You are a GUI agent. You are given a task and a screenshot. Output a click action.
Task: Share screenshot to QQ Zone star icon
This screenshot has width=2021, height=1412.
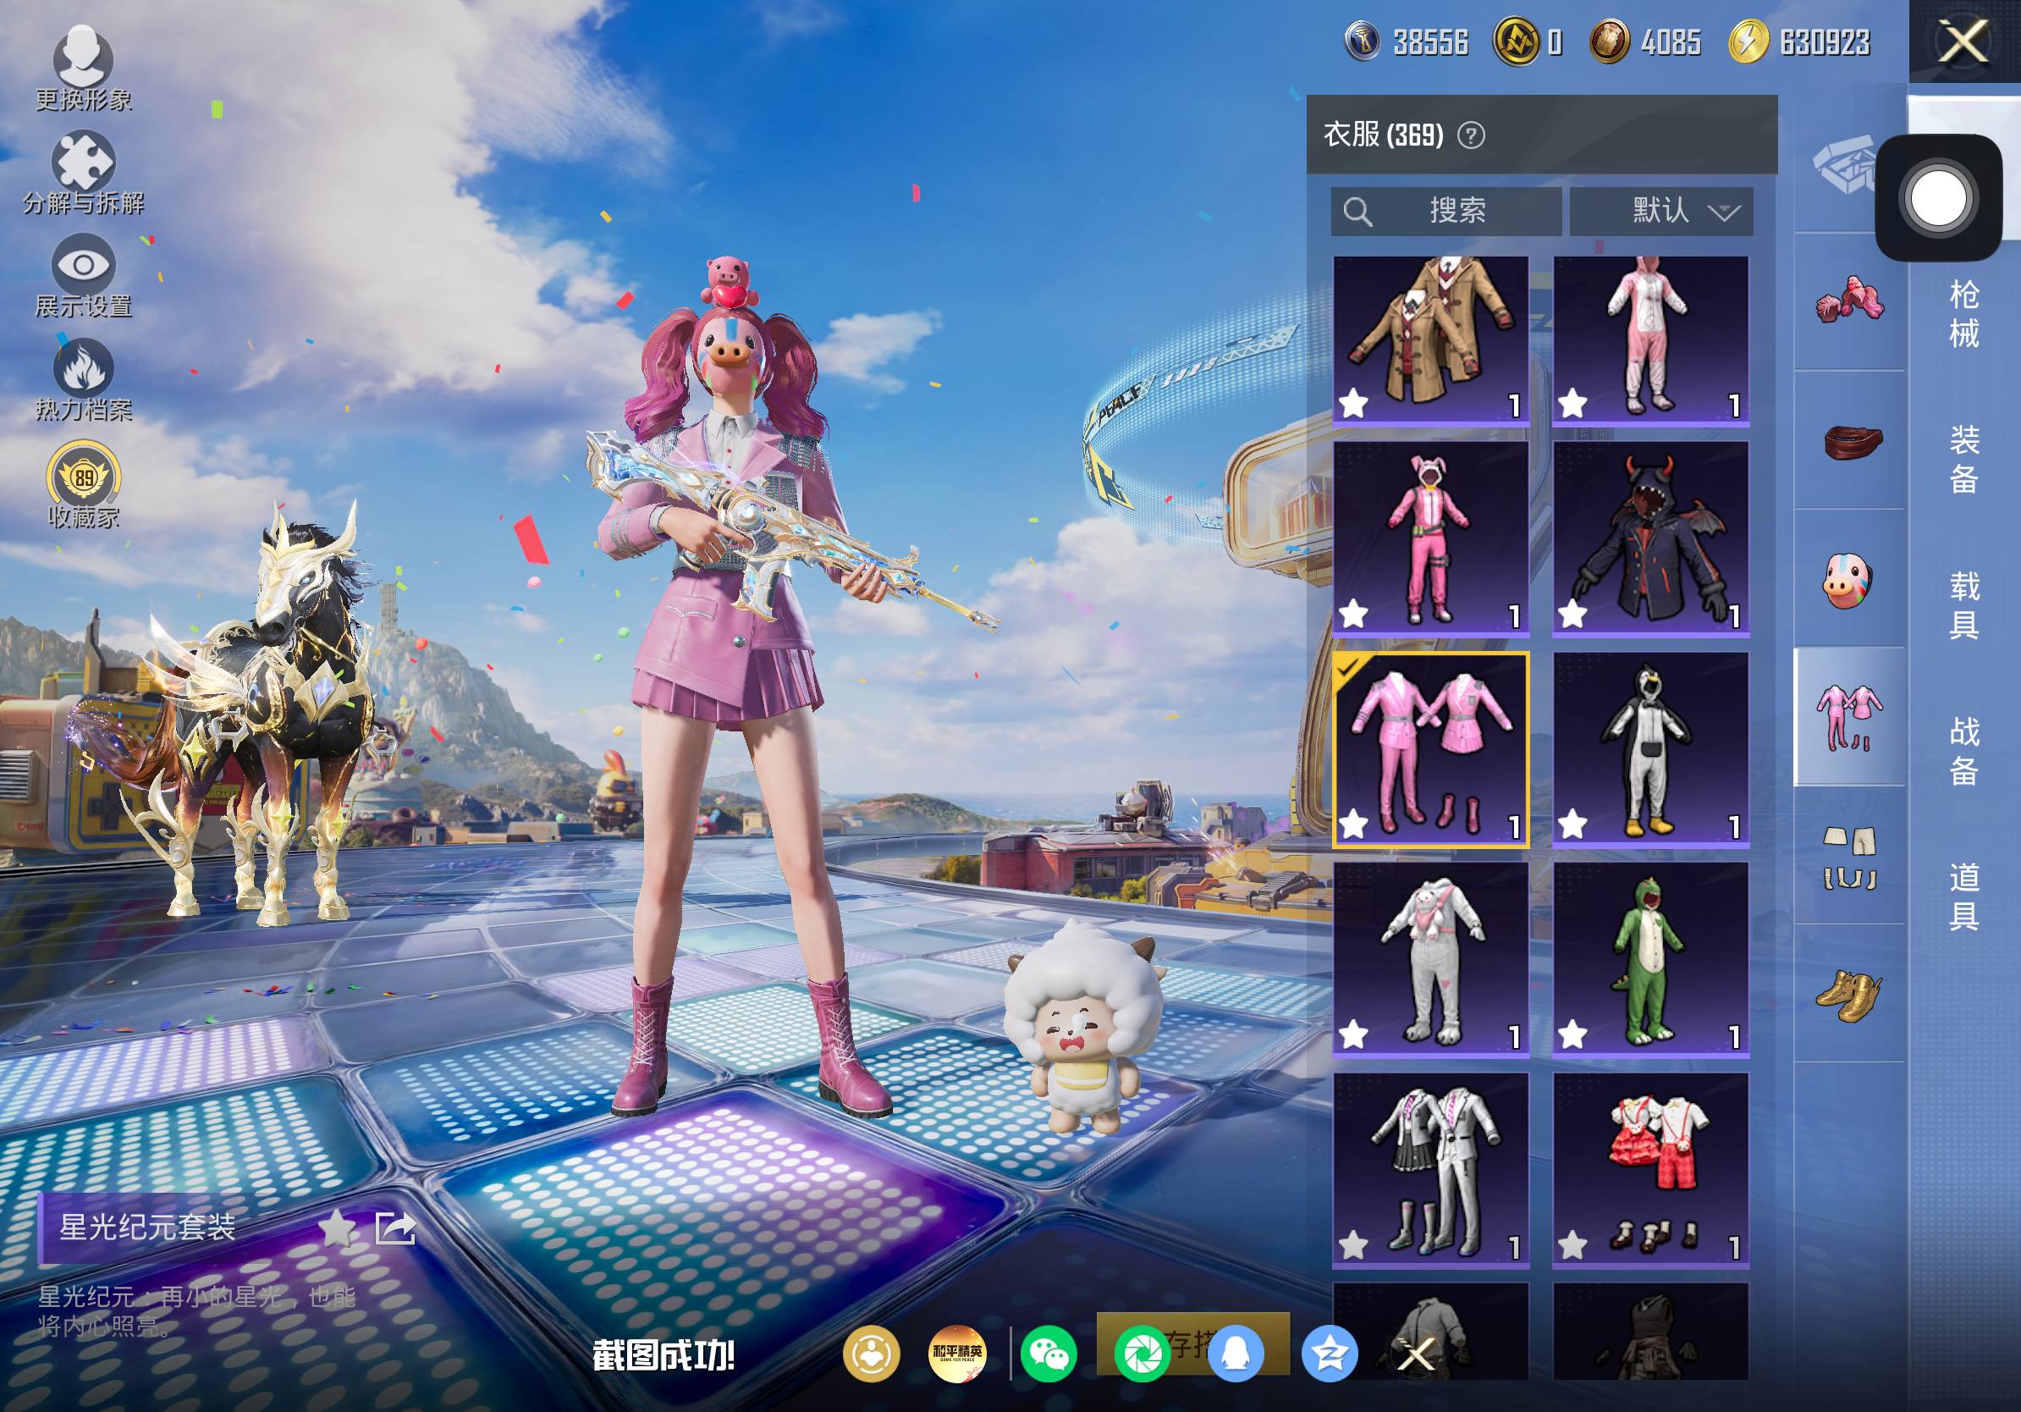[x=1330, y=1354]
